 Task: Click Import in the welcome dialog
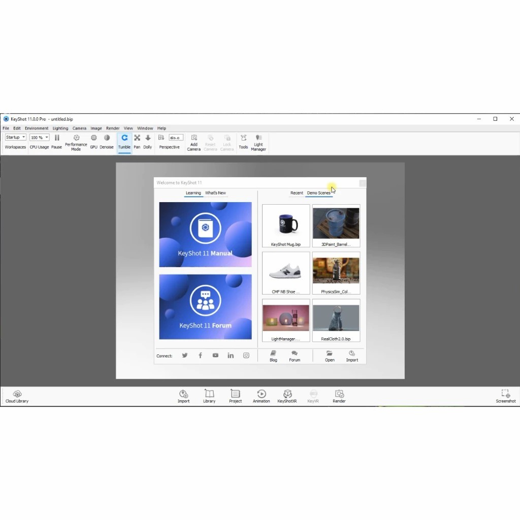tap(352, 356)
